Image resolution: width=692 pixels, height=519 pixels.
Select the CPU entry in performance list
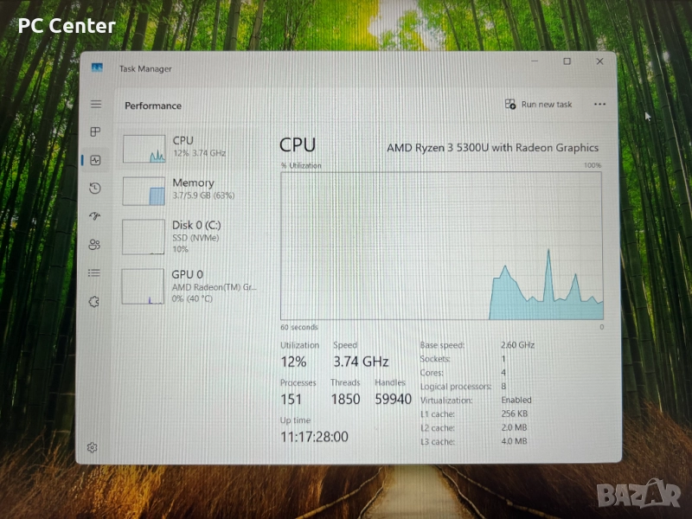(x=190, y=147)
